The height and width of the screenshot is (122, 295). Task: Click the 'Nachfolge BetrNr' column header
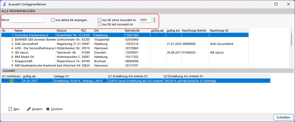coord(195,31)
